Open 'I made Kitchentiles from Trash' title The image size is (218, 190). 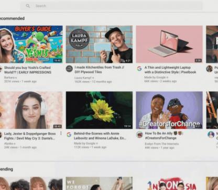pyautogui.click(x=99, y=70)
